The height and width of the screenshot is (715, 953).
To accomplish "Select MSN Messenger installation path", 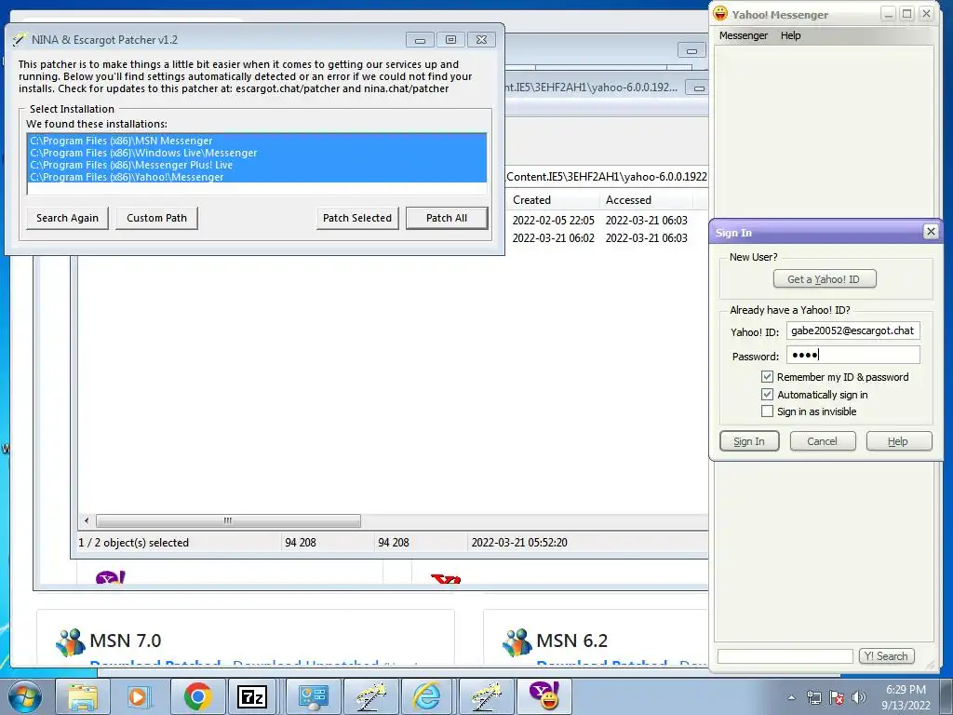I will pyautogui.click(x=257, y=141).
